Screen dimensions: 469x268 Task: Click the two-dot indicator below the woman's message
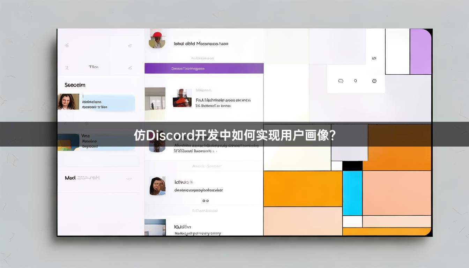206,201
